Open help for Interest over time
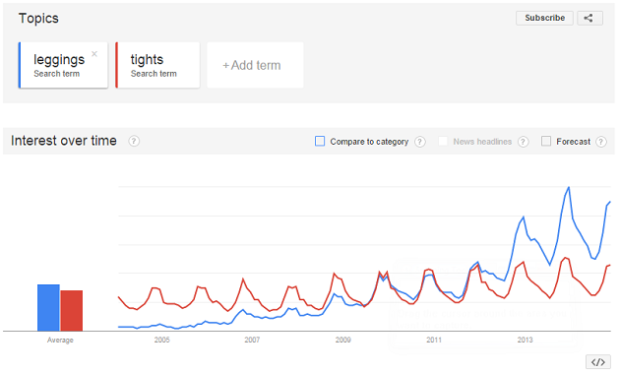 click(134, 141)
